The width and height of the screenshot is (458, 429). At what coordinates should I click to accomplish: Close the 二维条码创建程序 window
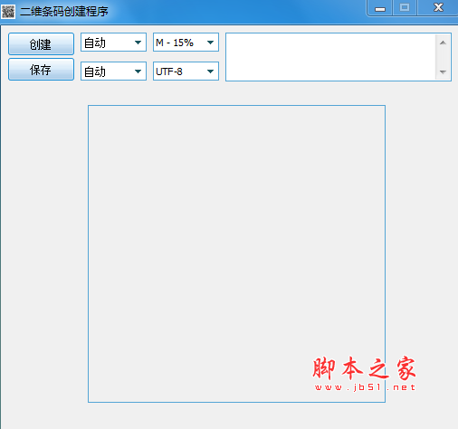[438, 7]
